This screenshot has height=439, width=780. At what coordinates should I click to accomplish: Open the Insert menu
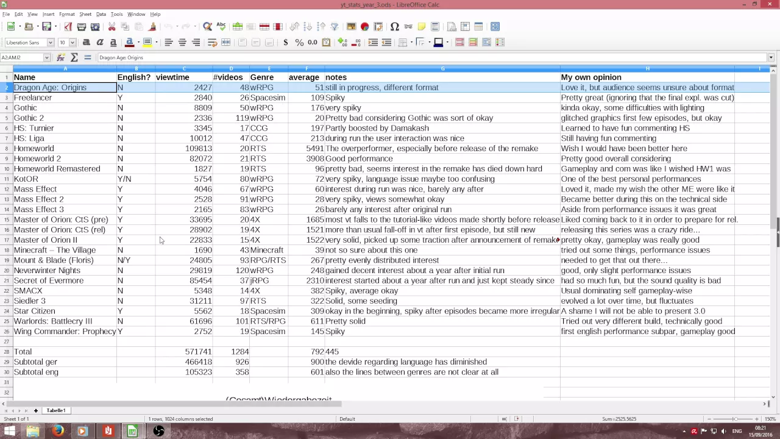[48, 14]
